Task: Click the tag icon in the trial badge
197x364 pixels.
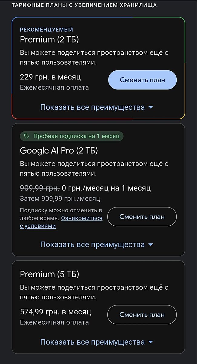Action: (27, 136)
